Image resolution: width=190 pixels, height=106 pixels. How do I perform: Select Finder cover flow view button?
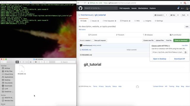[27, 62]
